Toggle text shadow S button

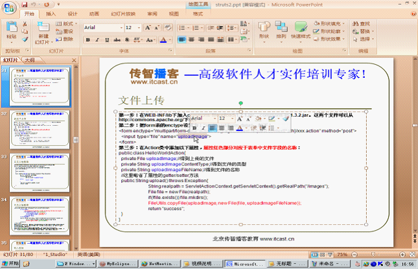coord(127,40)
